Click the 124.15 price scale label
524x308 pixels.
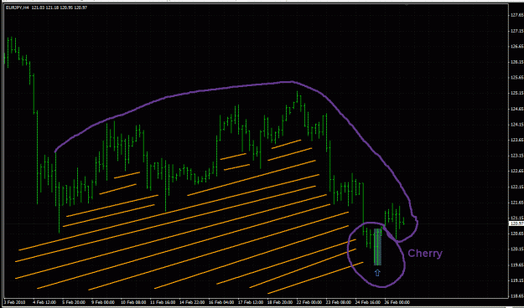[x=517, y=125]
